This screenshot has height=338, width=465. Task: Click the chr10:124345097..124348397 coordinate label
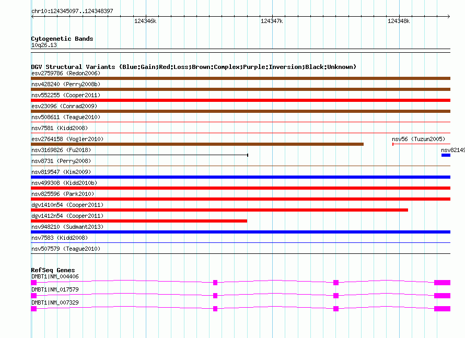tap(72, 11)
